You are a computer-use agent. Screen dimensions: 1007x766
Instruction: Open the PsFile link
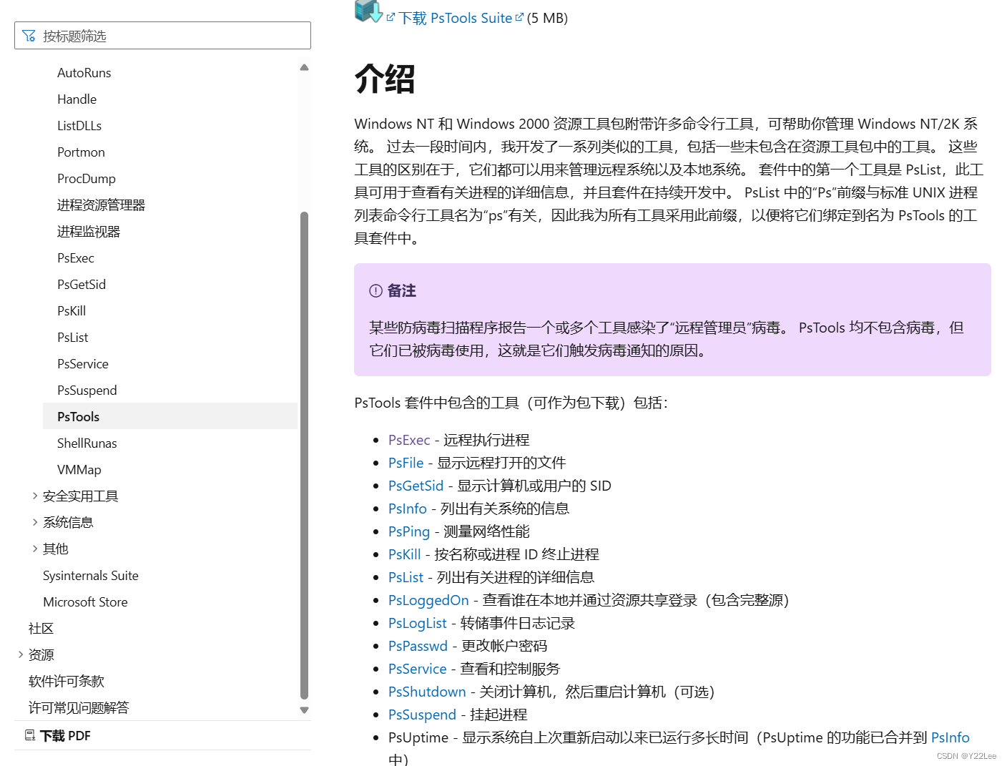[x=406, y=463]
